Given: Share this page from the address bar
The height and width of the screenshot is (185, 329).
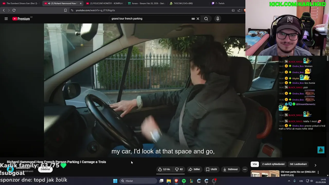Looking at the screenshot, I should (x=239, y=10).
